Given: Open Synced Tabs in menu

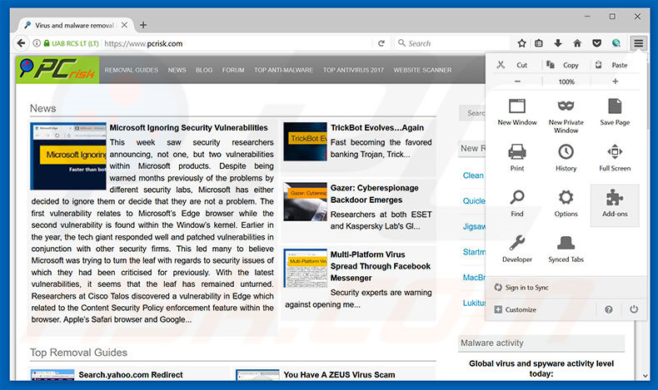Looking at the screenshot, I should (566, 249).
